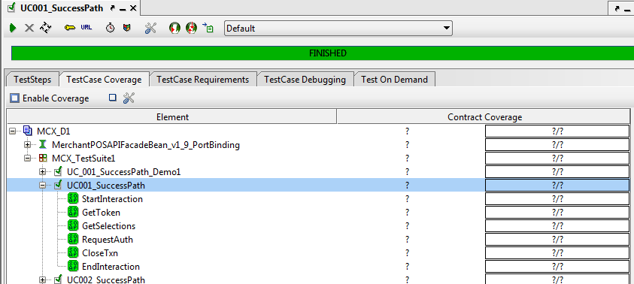The width and height of the screenshot is (634, 284).
Task: Run the test case with green play icon
Action: coord(13,29)
